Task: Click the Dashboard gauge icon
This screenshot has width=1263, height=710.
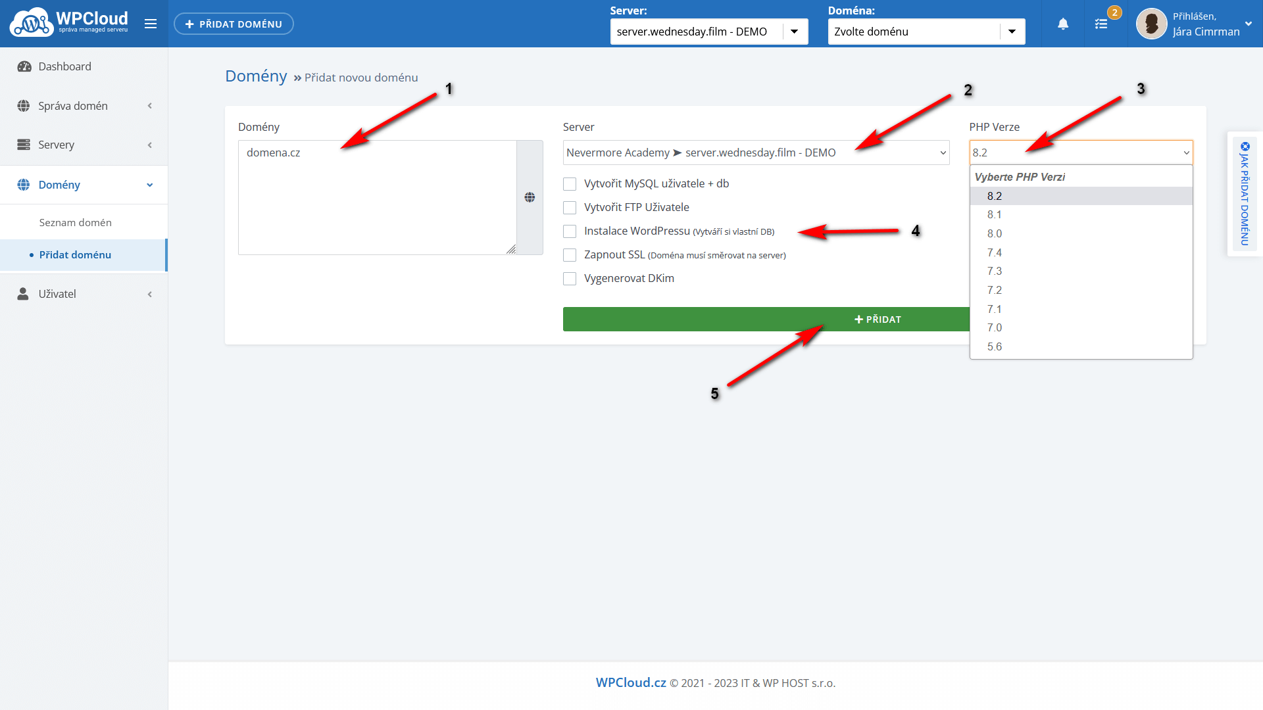Action: (x=24, y=66)
